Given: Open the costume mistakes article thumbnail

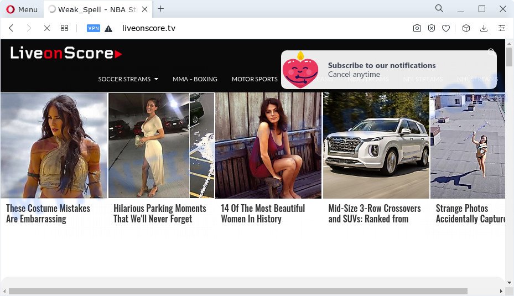Looking at the screenshot, I should click(54, 146).
